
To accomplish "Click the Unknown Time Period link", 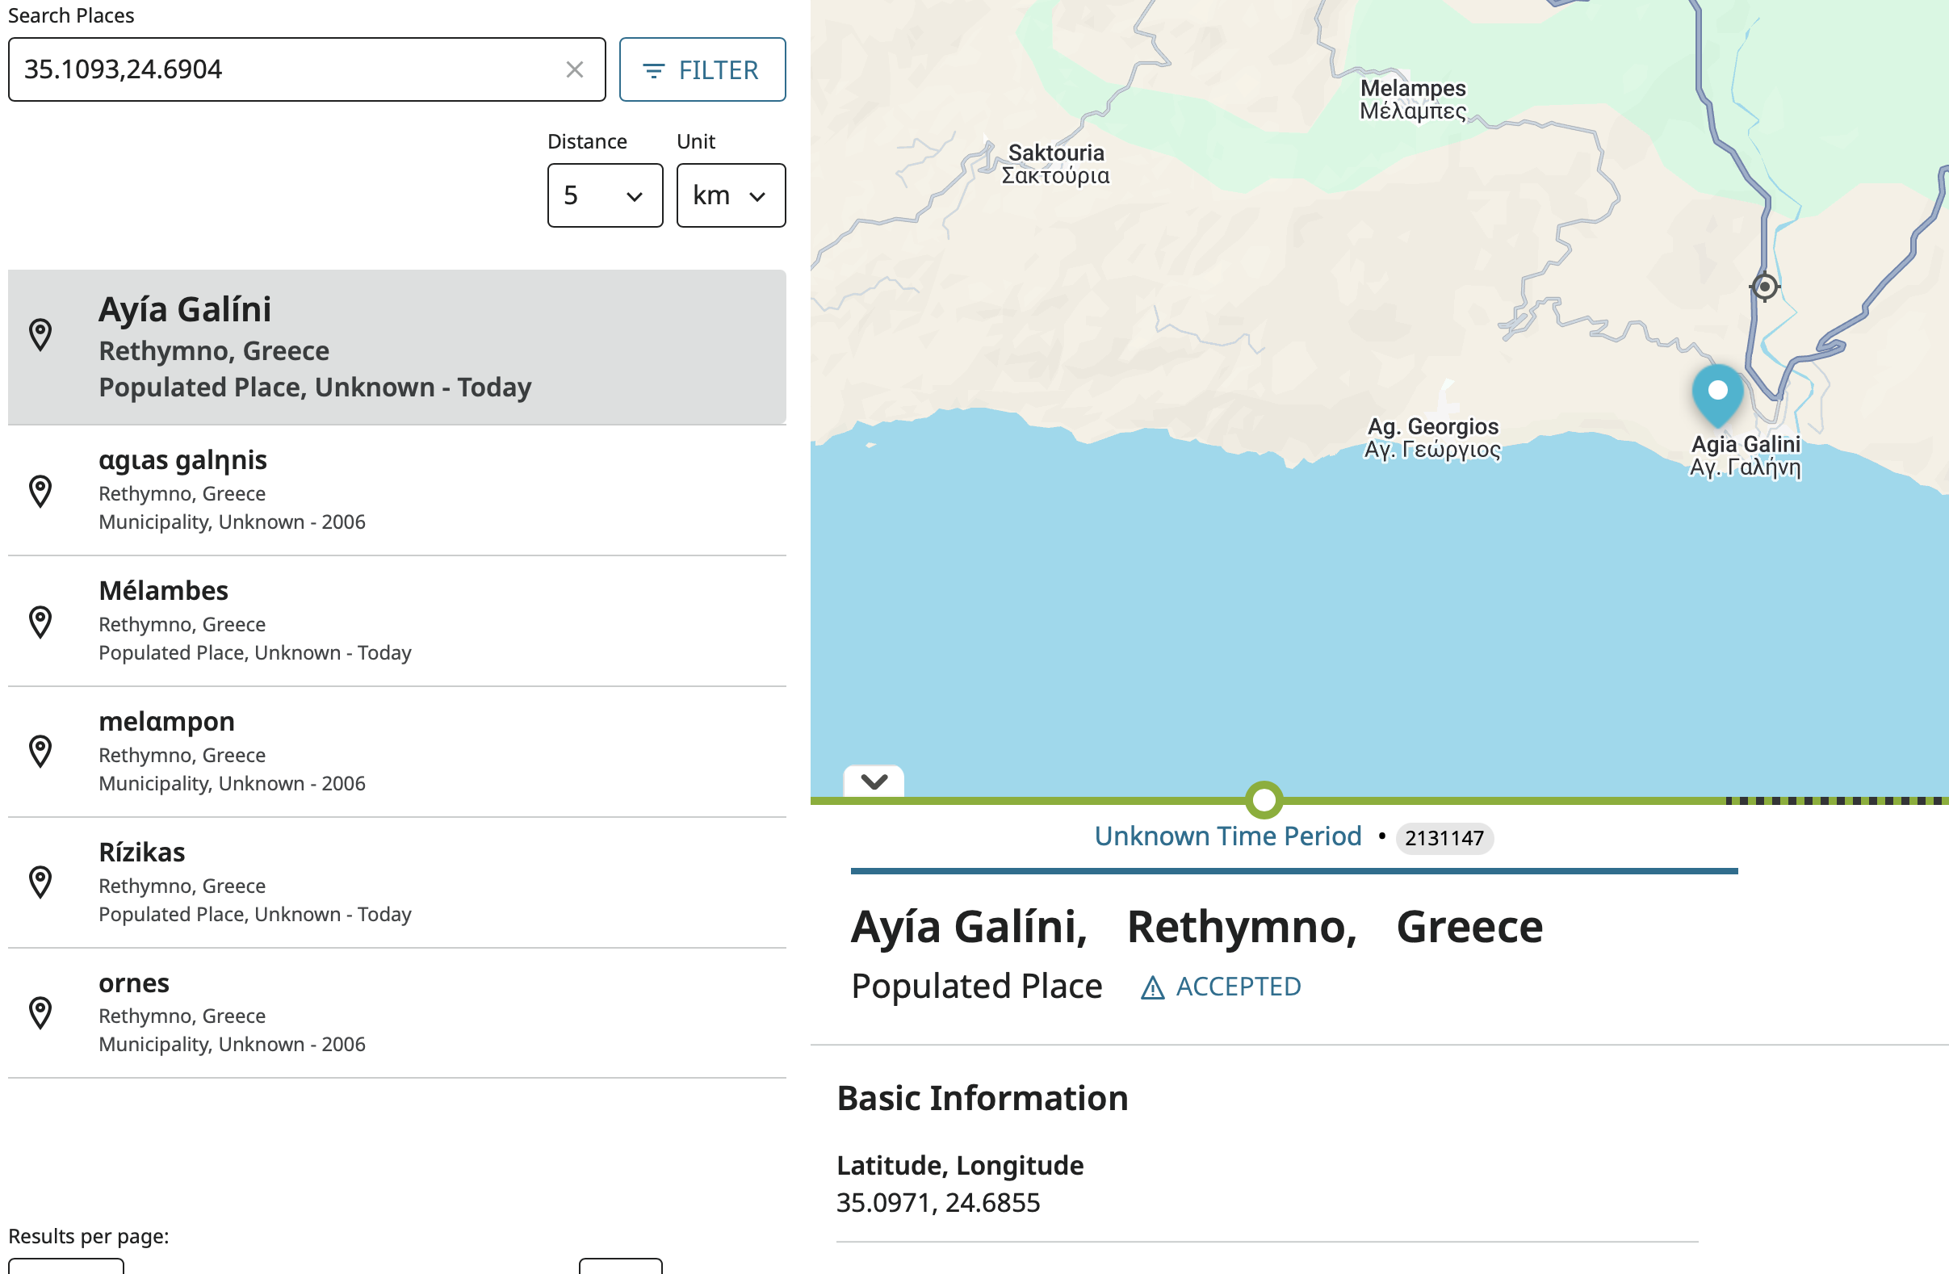I will click(x=1226, y=836).
